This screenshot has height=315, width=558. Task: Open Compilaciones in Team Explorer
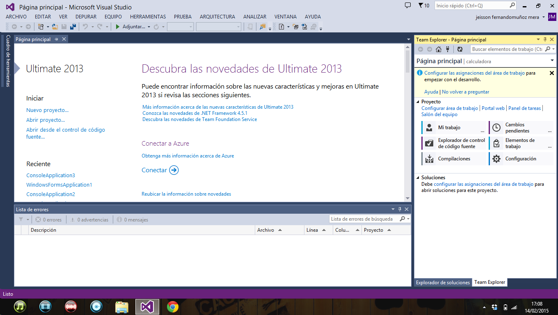(454, 159)
